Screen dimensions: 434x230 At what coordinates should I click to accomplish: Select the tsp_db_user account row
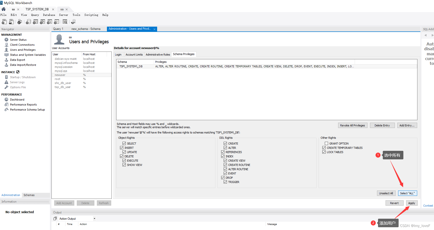(81, 87)
